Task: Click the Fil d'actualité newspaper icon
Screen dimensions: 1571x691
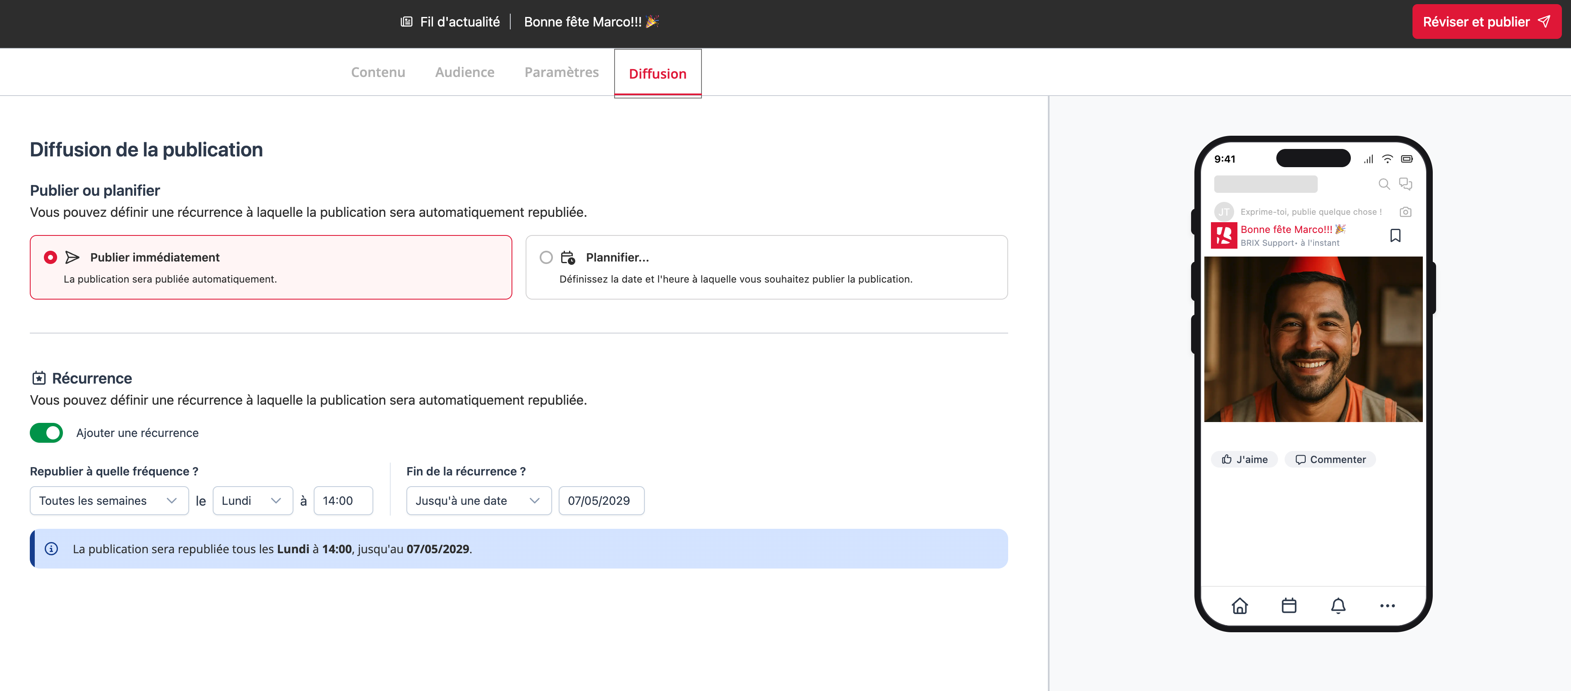Action: pos(406,22)
